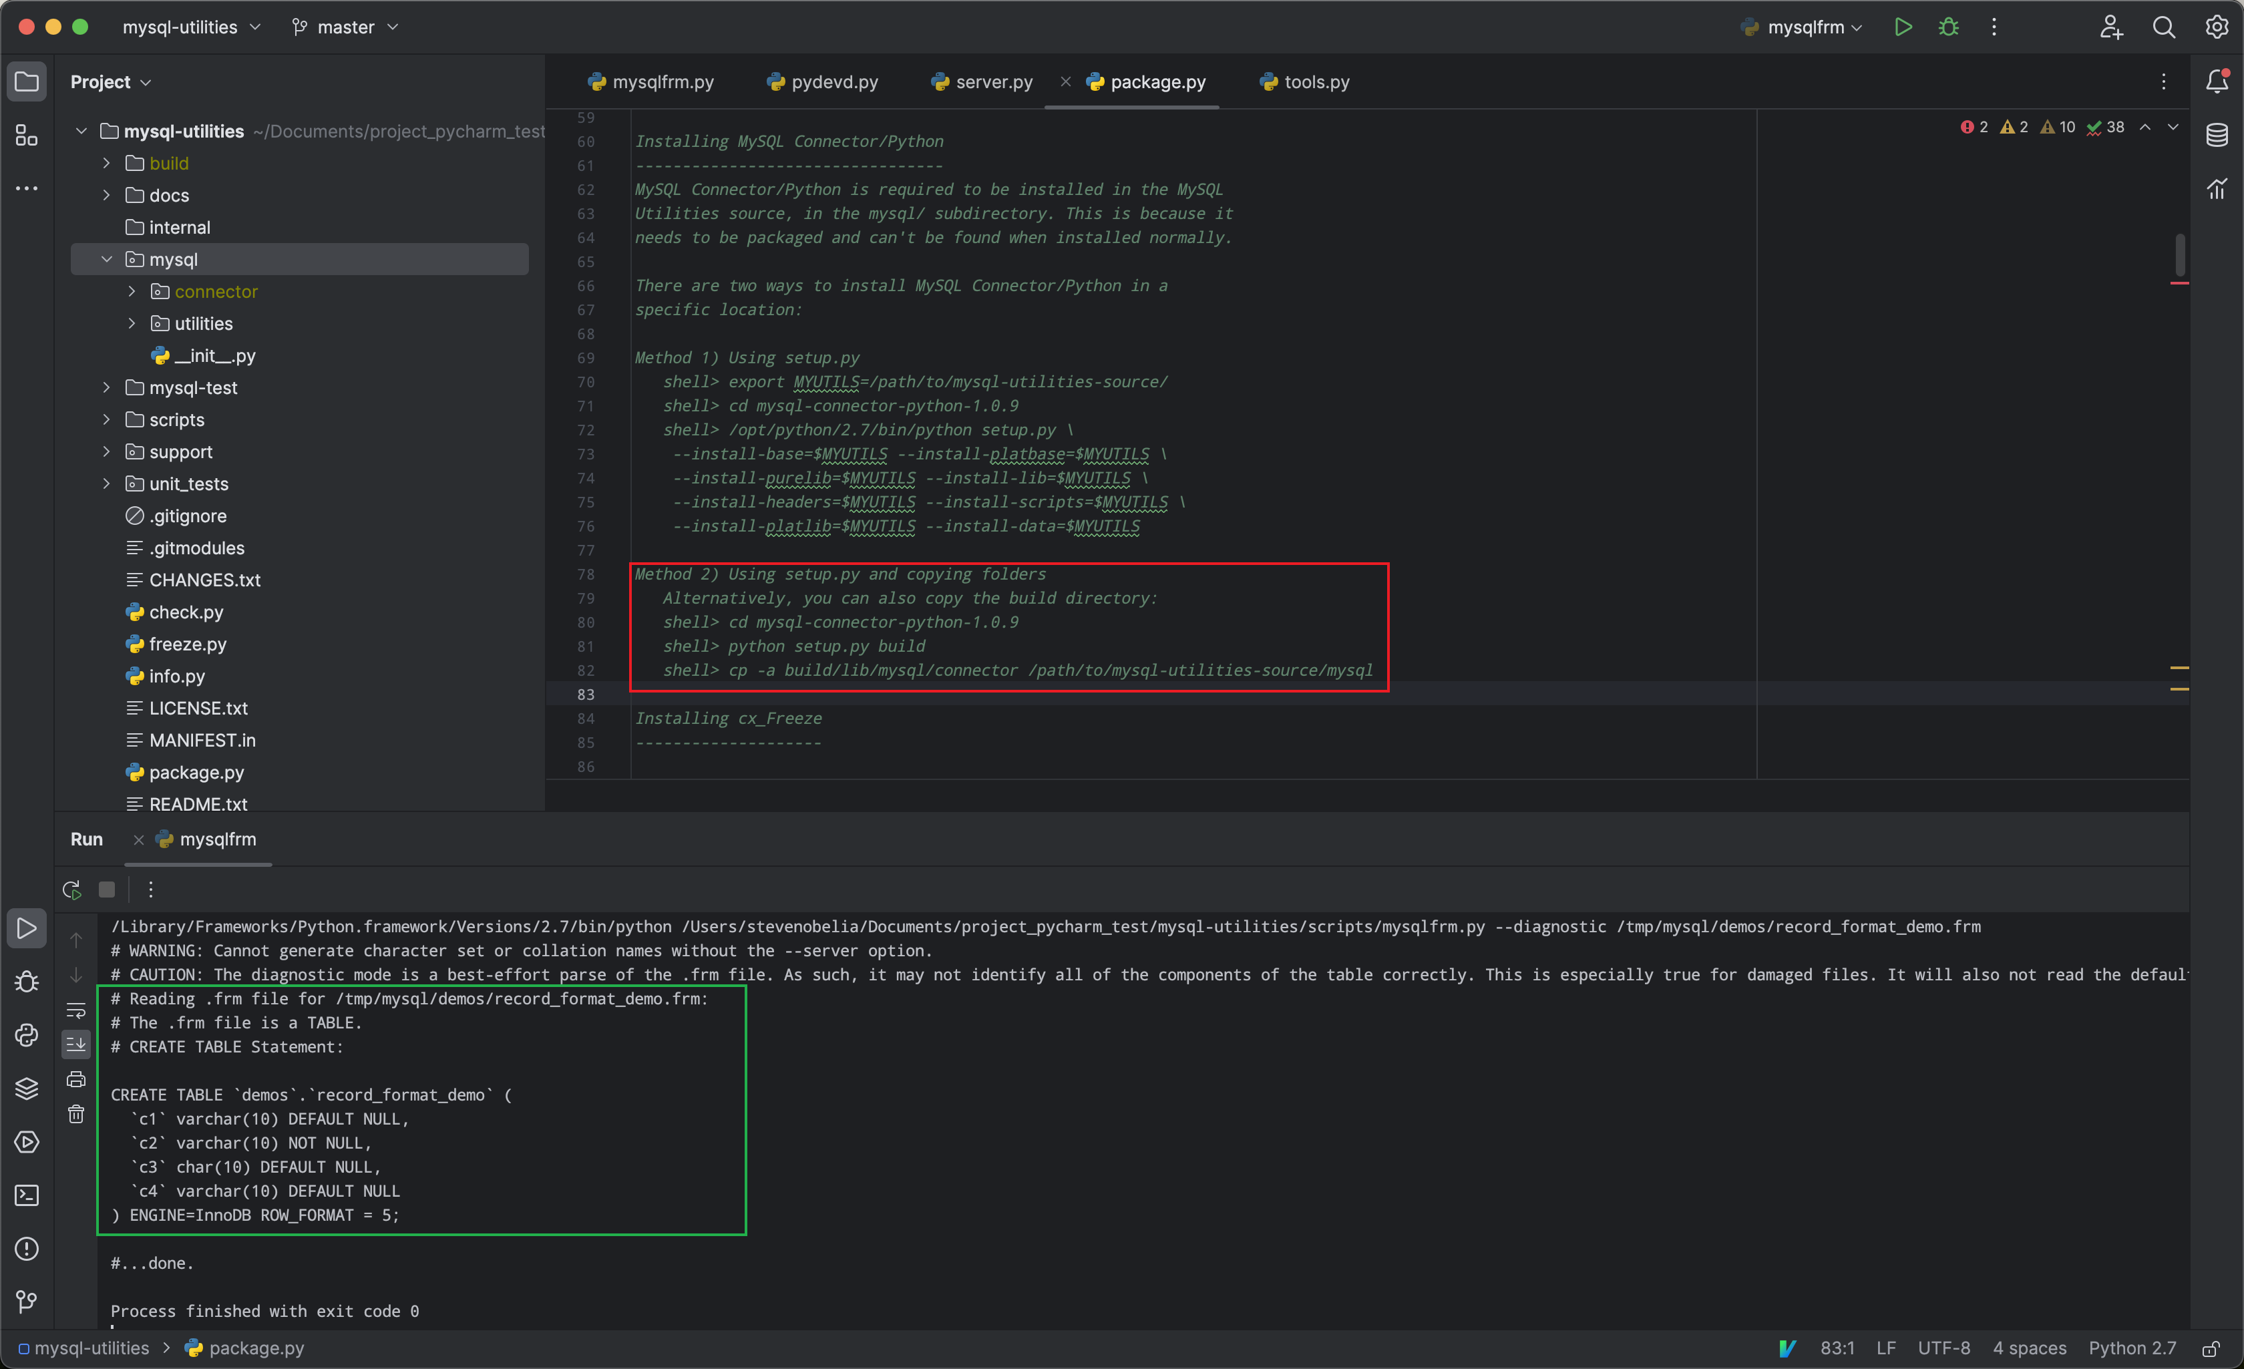This screenshot has width=2244, height=1369.
Task: Toggle soft-wrap in Run console
Action: [77, 1009]
